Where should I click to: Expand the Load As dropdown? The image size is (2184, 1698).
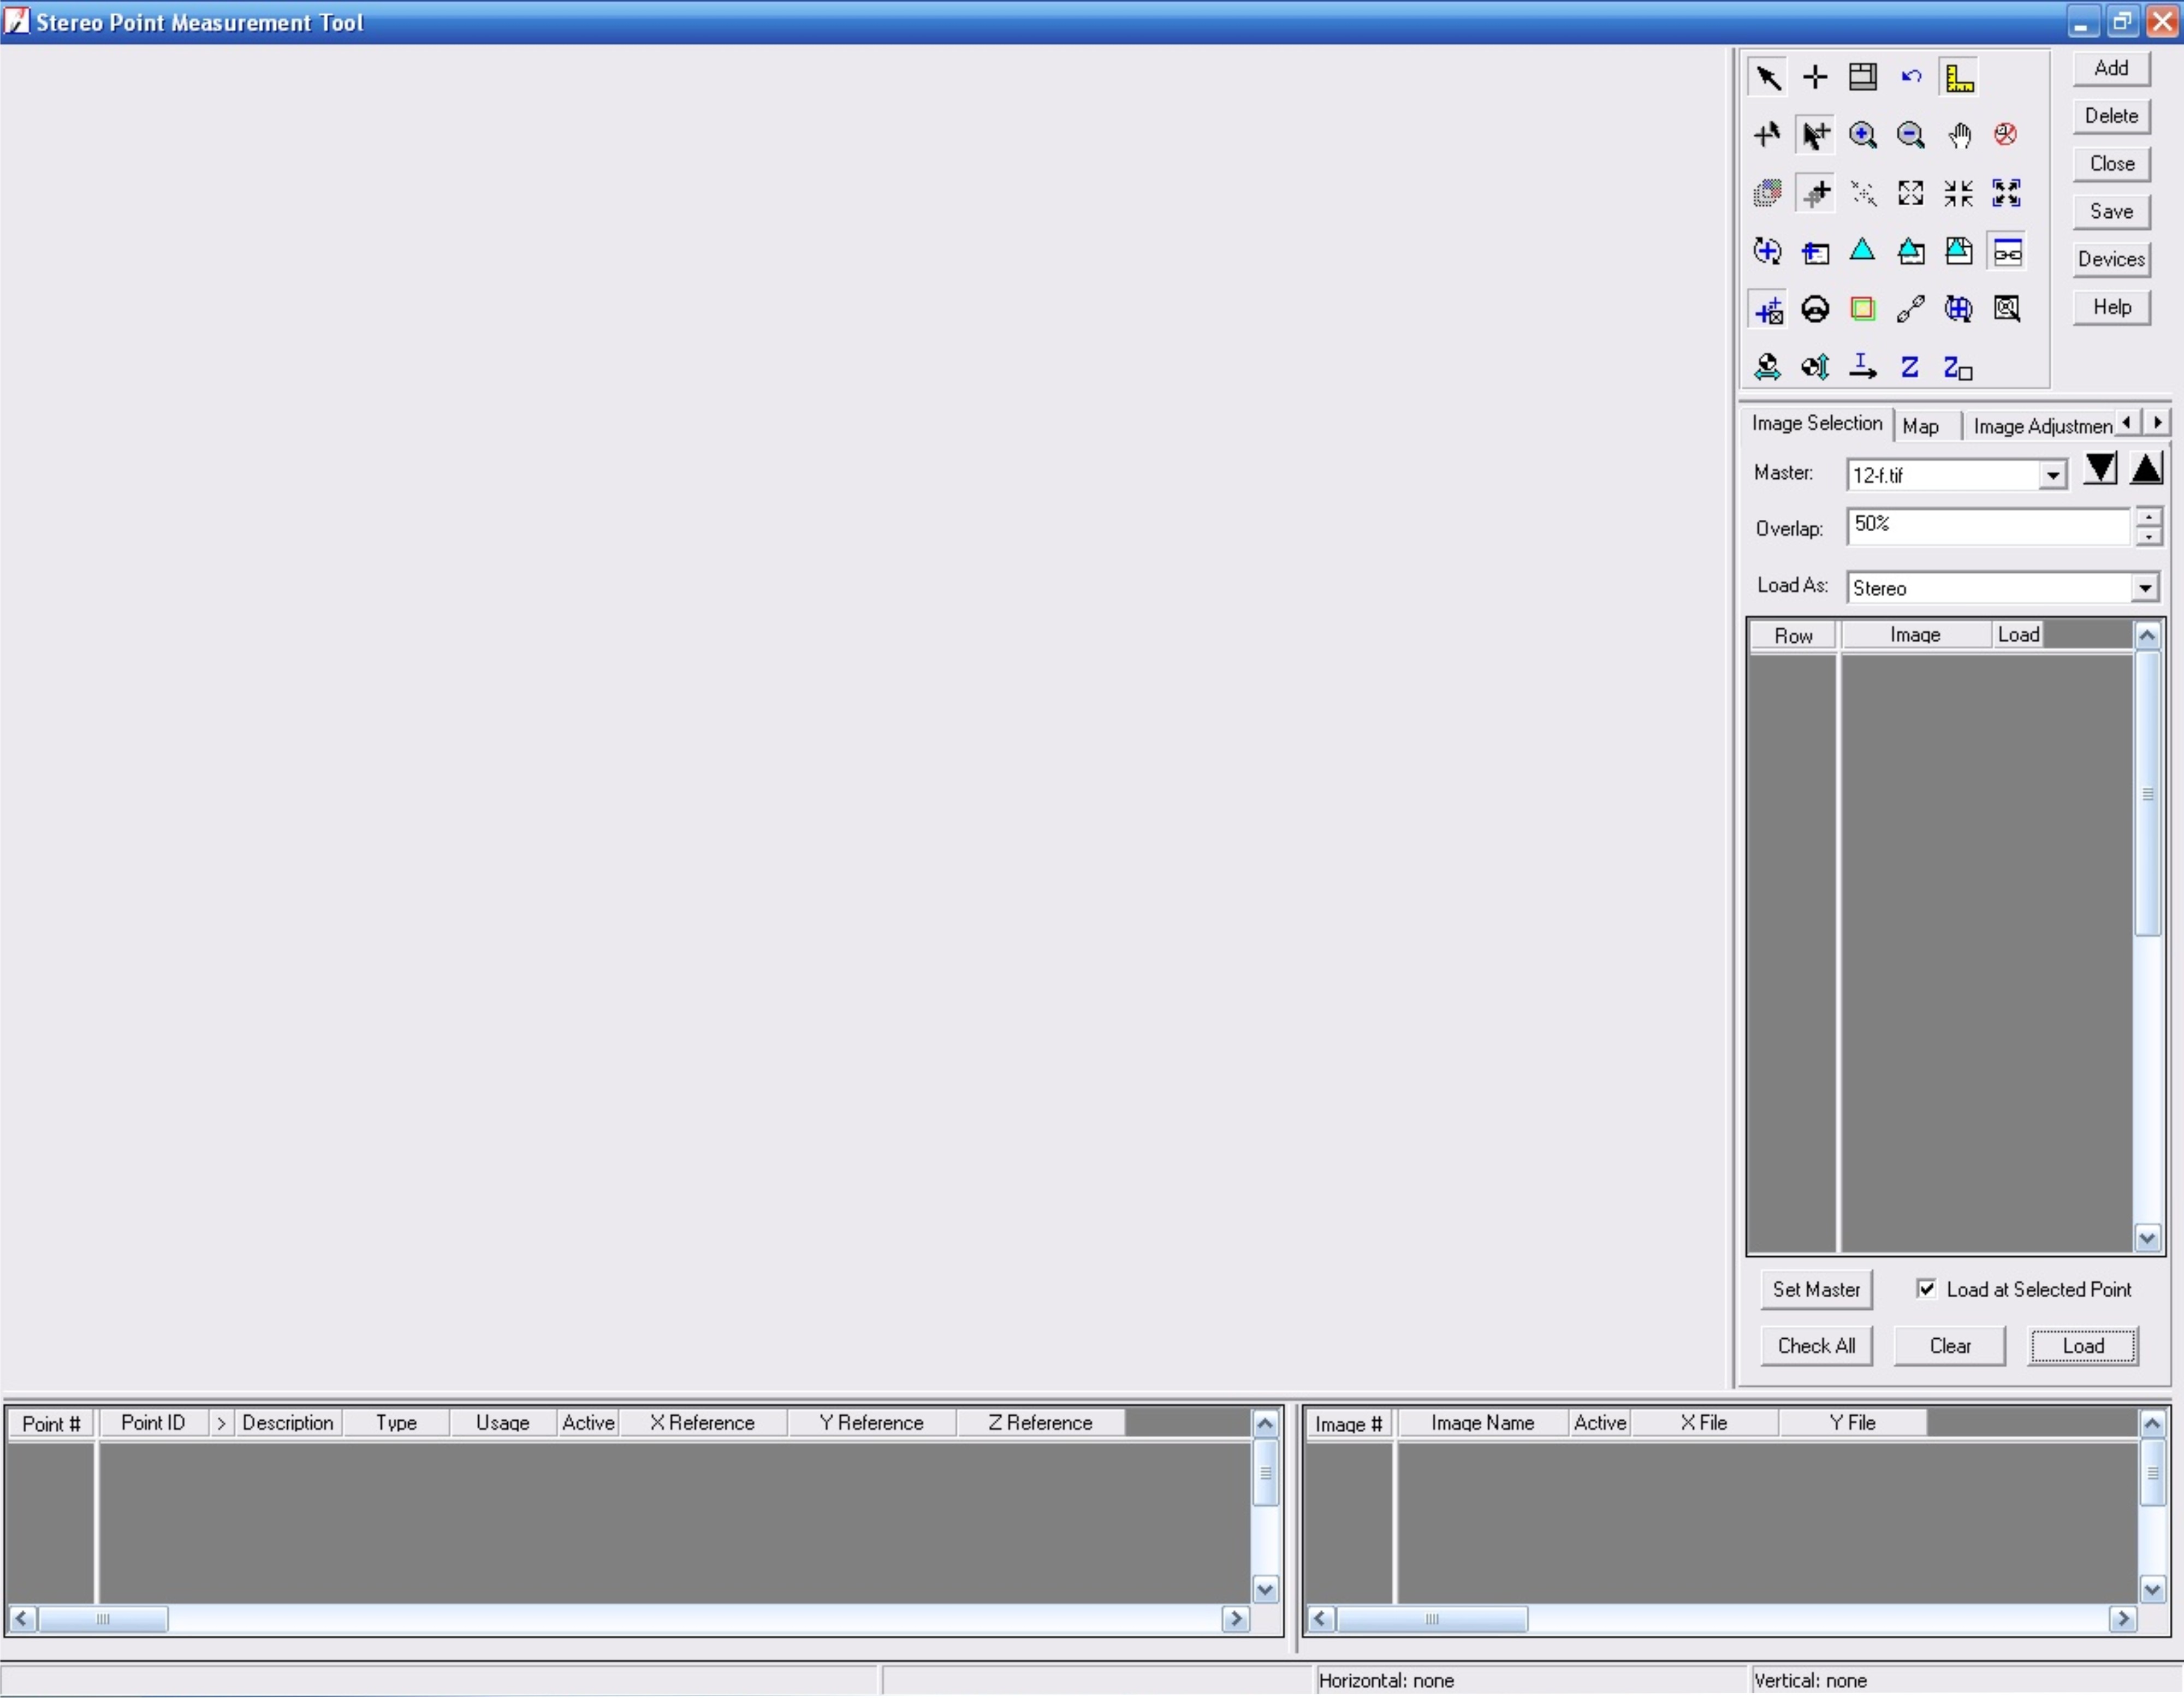tap(2144, 588)
